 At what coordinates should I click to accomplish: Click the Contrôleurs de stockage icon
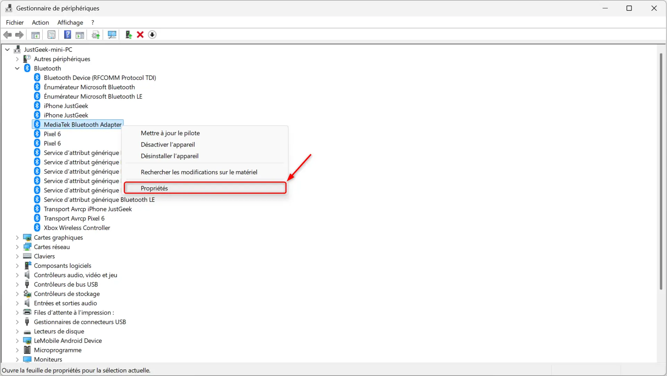pos(27,294)
